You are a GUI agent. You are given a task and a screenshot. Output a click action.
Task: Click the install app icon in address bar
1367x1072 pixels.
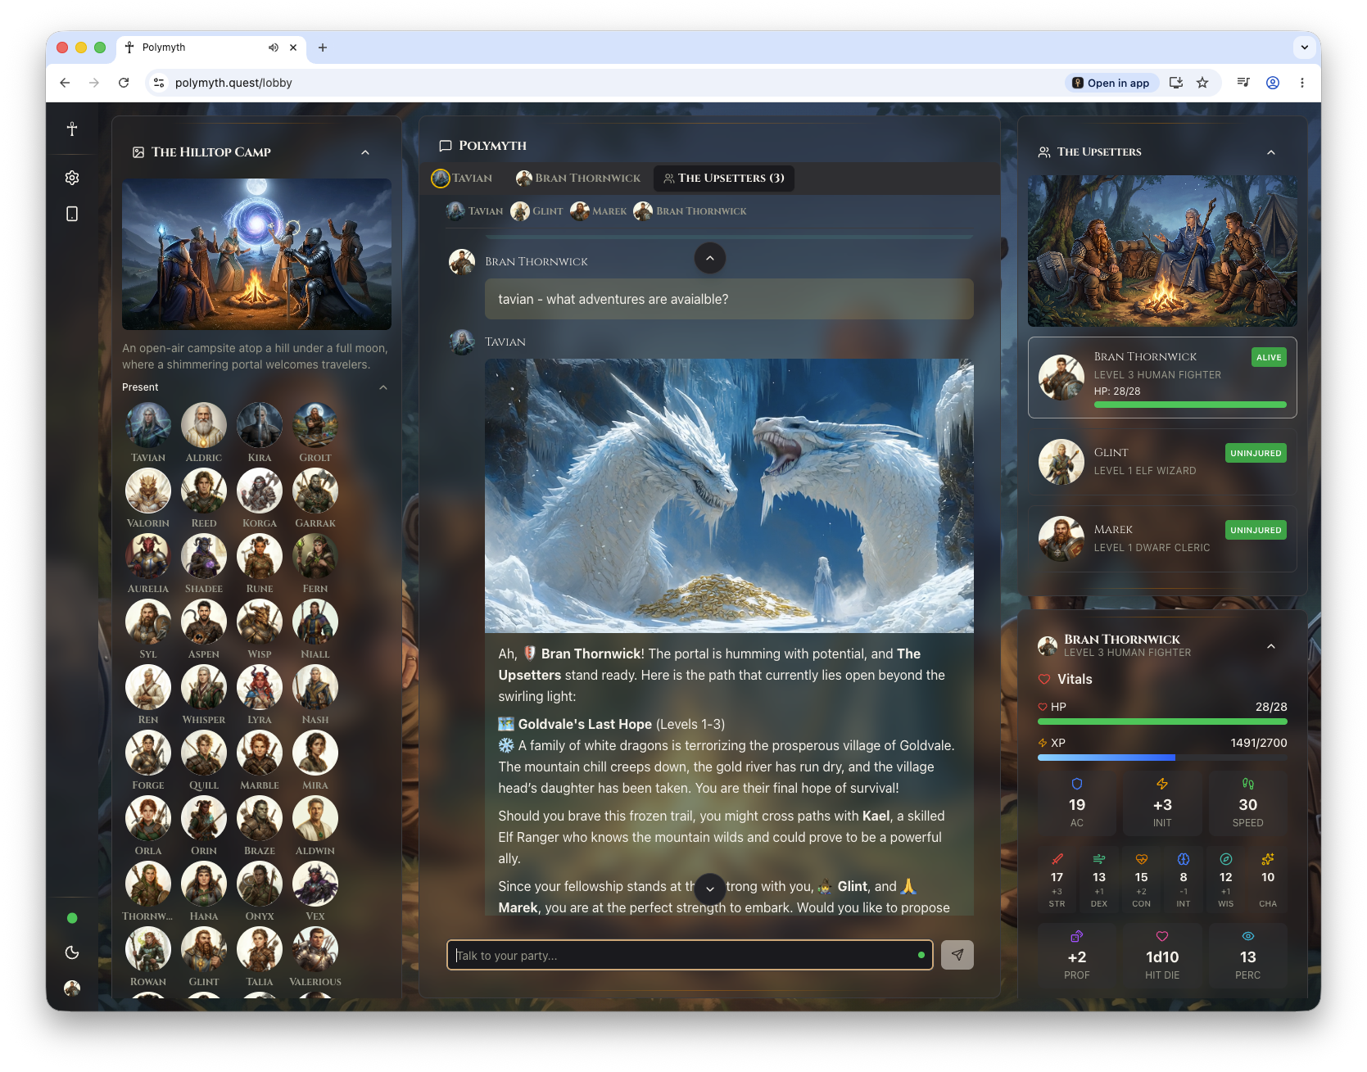pos(1176,83)
